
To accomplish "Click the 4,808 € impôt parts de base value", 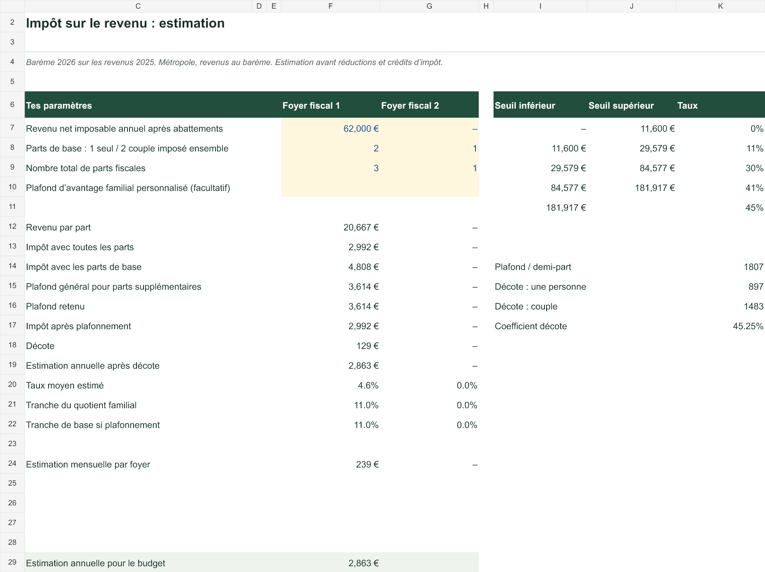I will point(364,267).
